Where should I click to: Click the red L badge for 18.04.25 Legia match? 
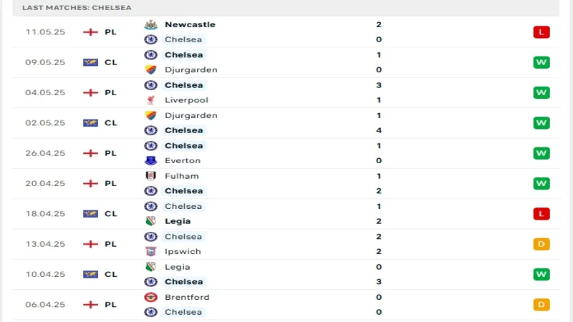pos(541,214)
